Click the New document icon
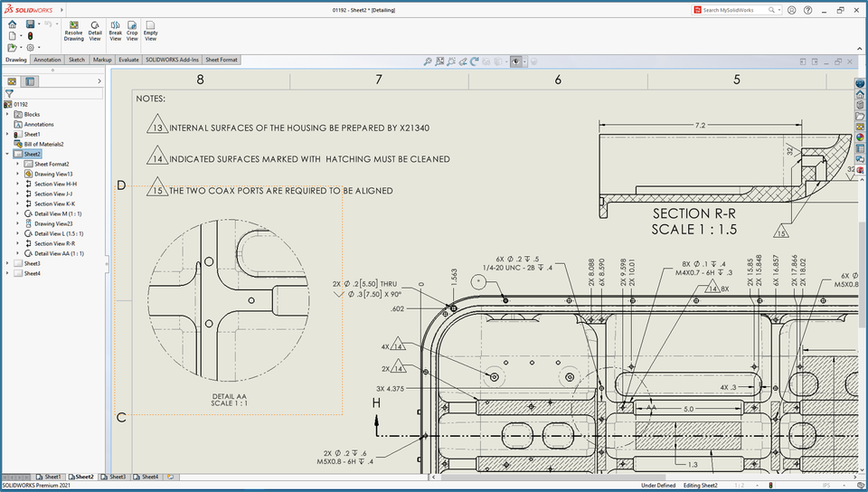Viewport: 868px width, 492px height. click(x=12, y=35)
